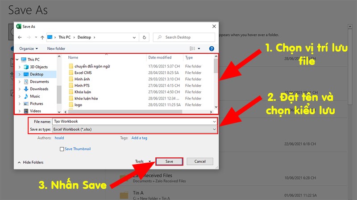Select the 28/04/2021 8:25 SA date cell

coord(163,72)
